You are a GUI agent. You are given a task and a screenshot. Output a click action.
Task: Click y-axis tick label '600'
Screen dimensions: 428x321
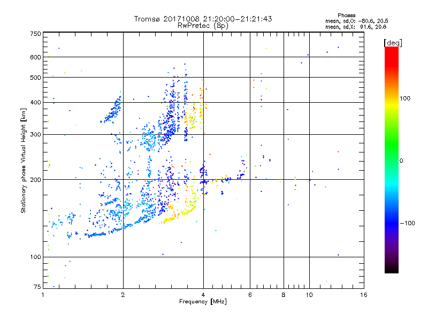tap(35, 57)
